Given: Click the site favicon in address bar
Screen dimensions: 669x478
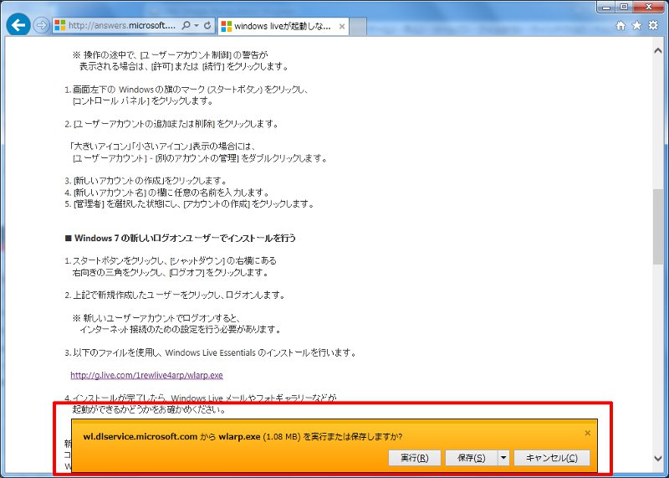Looking at the screenshot, I should click(60, 26).
